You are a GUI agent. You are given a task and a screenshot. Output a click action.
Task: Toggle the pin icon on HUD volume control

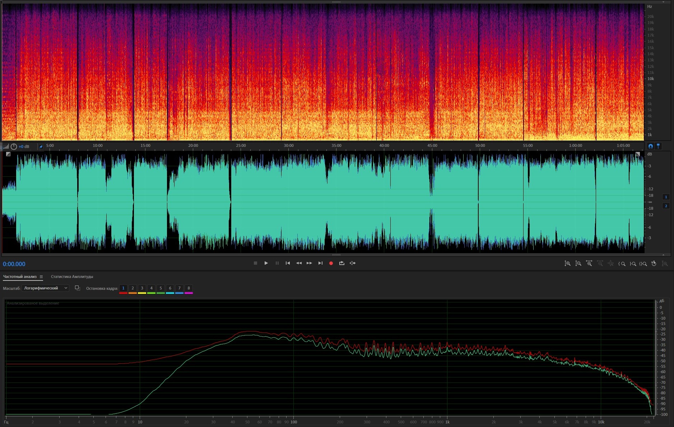coord(41,147)
